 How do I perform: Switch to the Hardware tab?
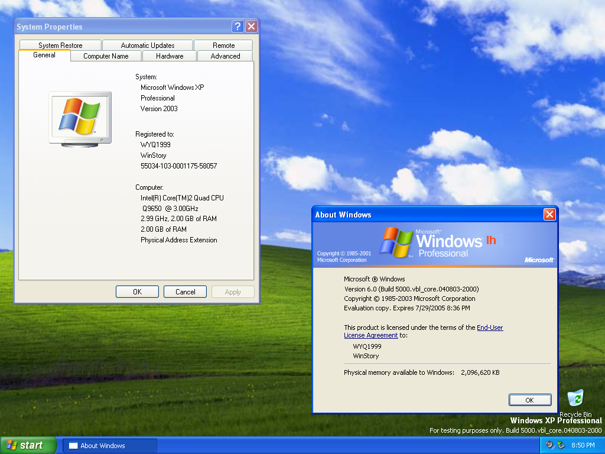click(170, 56)
